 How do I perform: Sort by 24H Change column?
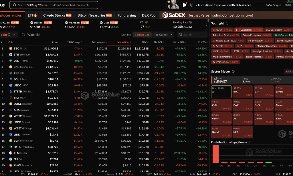(75, 42)
